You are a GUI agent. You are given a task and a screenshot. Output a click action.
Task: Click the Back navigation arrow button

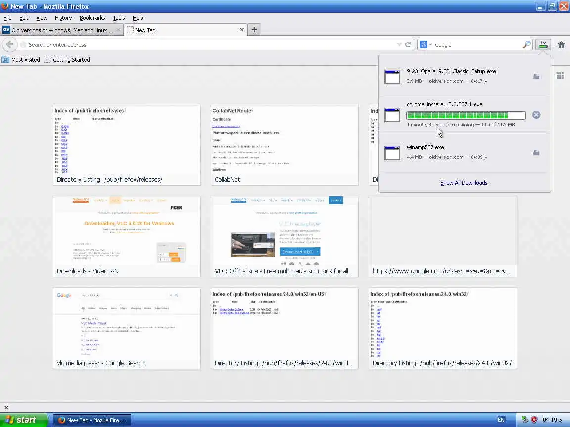[10, 44]
